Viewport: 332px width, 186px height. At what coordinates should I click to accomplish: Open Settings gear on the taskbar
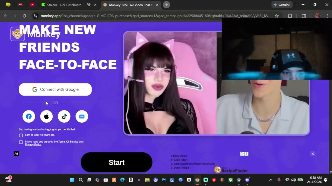(x=239, y=180)
